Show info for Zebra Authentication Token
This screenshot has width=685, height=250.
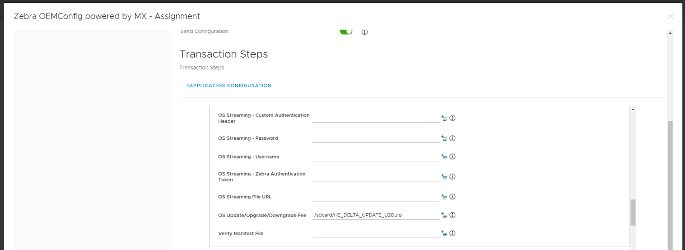(452, 177)
